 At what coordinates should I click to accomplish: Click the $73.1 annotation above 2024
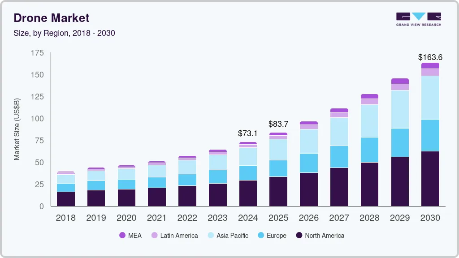coord(248,132)
